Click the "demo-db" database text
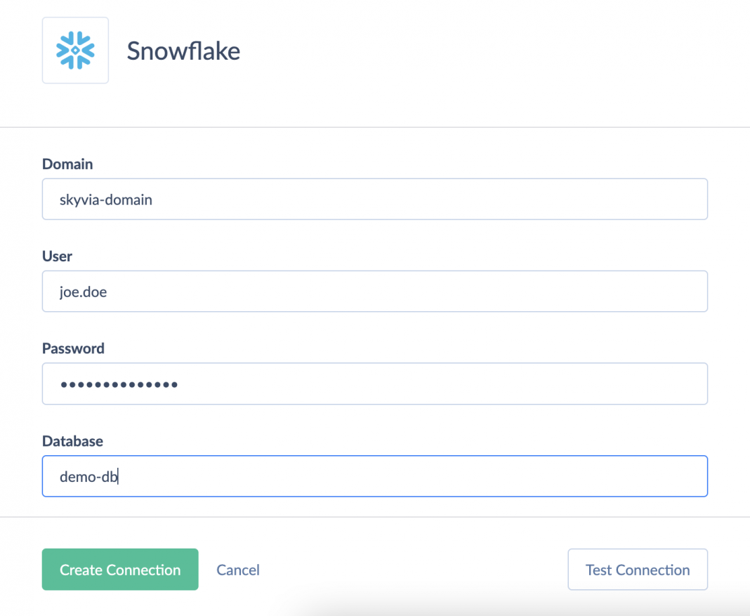This screenshot has width=750, height=616. coord(88,477)
